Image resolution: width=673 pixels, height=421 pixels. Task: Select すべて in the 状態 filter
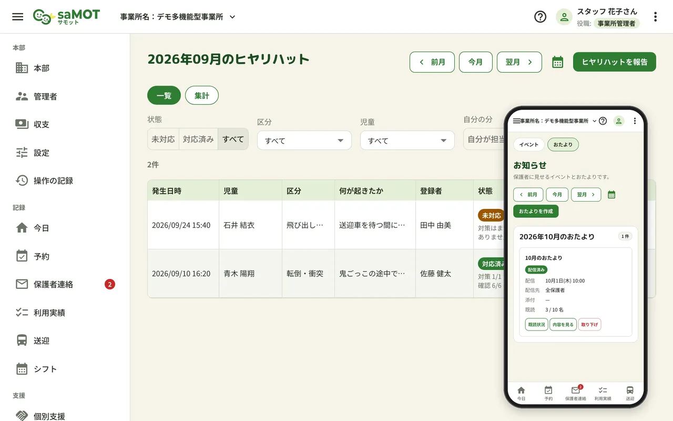233,139
